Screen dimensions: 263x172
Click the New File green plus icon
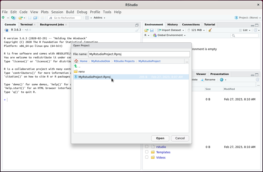[3, 18]
